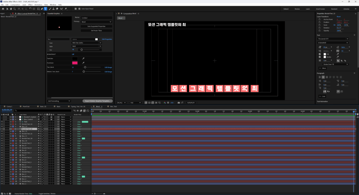This screenshot has width=359, height=195.
Task: Open the KBO Dia Gothic font dropdown
Action: point(87,43)
